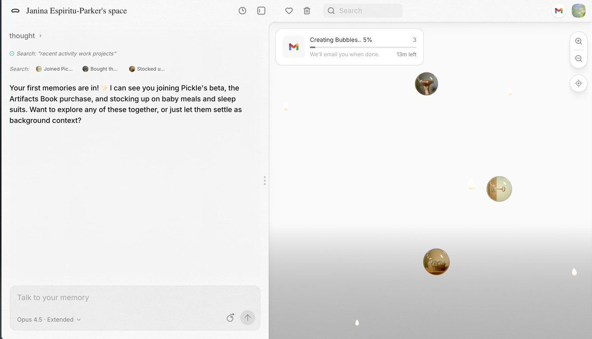Open the history clock icon
The image size is (592, 339).
point(242,11)
